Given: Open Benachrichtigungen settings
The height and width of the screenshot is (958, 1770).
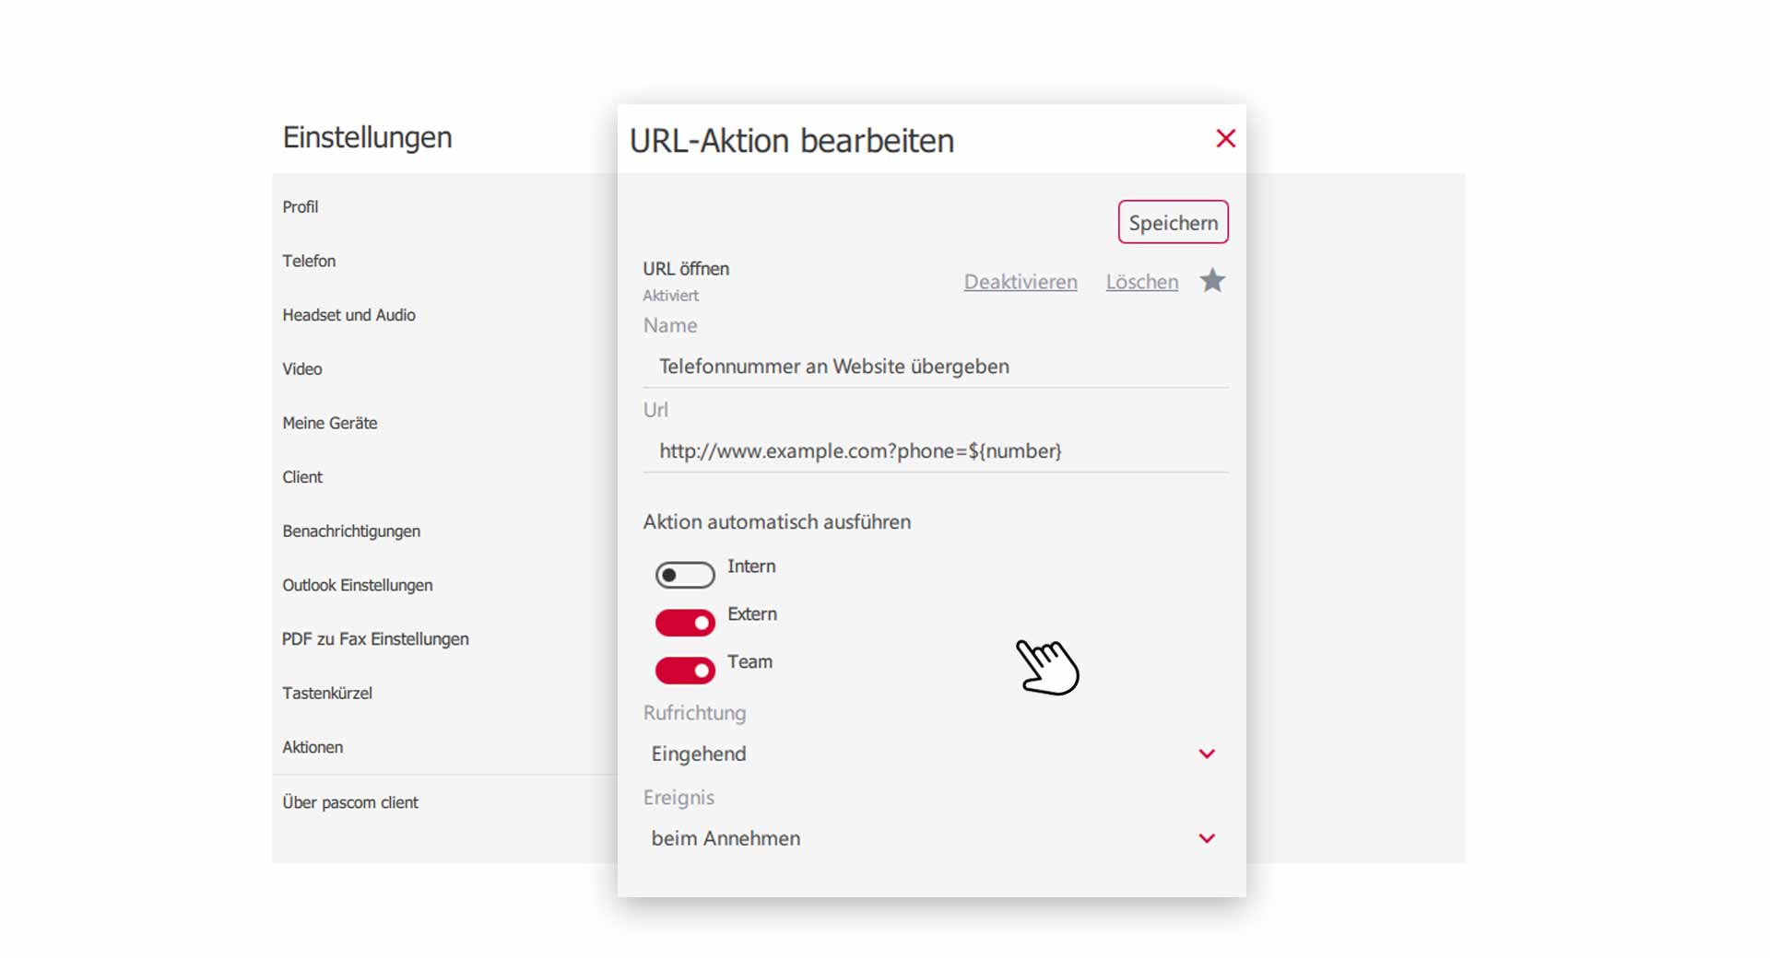Looking at the screenshot, I should [x=351, y=532].
